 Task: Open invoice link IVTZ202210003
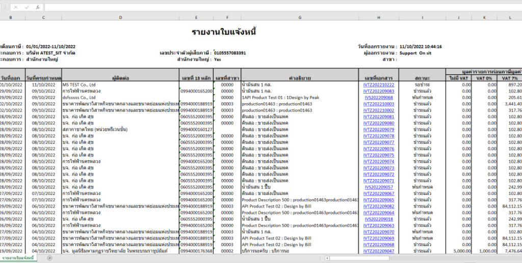click(378, 104)
